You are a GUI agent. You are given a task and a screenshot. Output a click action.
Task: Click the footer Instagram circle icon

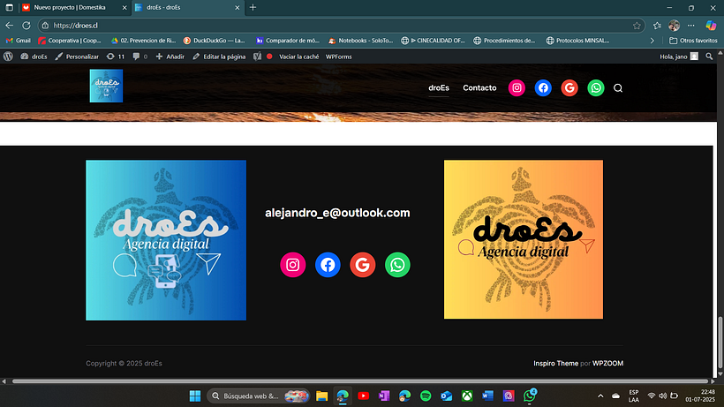click(293, 264)
